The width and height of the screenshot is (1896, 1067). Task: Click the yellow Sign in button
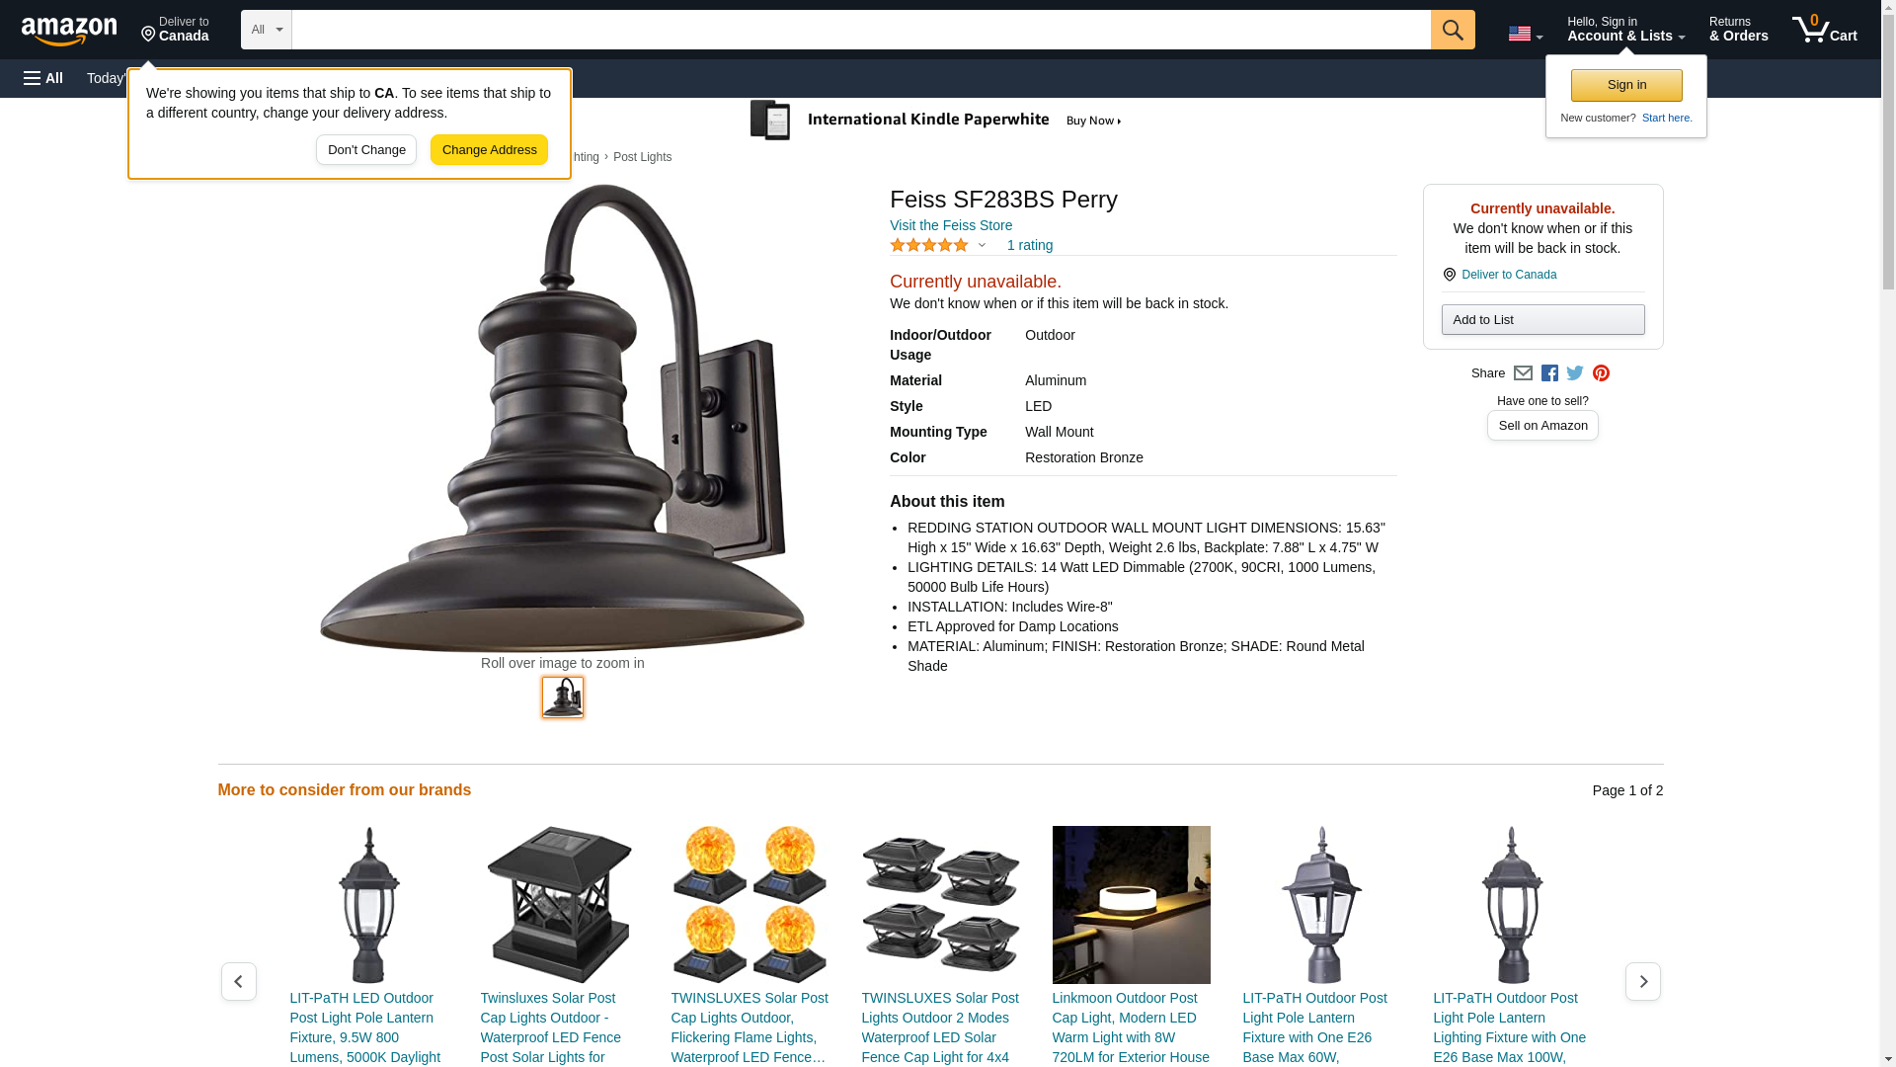click(x=1626, y=85)
